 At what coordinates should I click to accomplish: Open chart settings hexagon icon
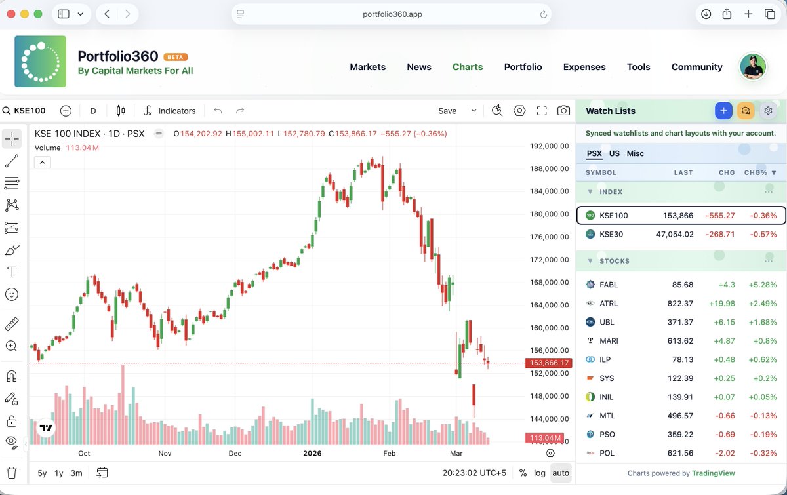pos(519,111)
